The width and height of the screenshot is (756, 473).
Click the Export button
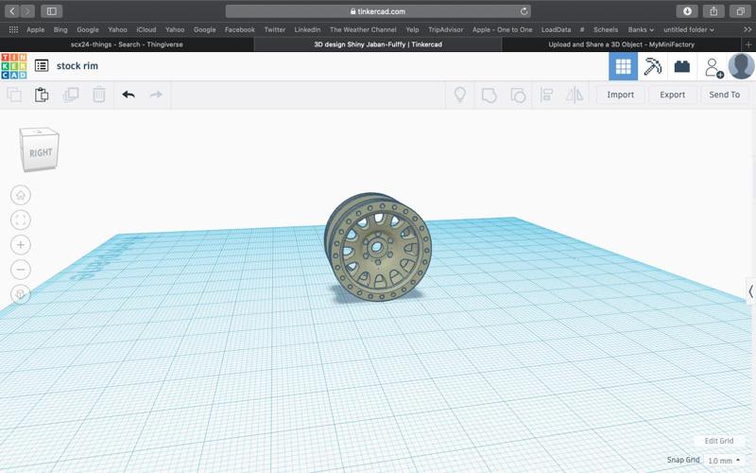(672, 95)
